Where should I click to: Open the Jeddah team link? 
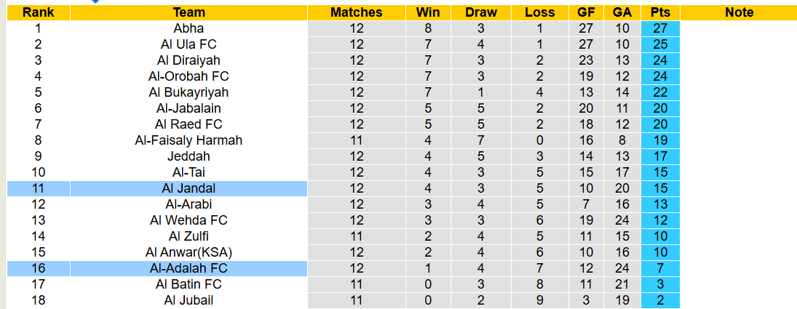coord(189,156)
